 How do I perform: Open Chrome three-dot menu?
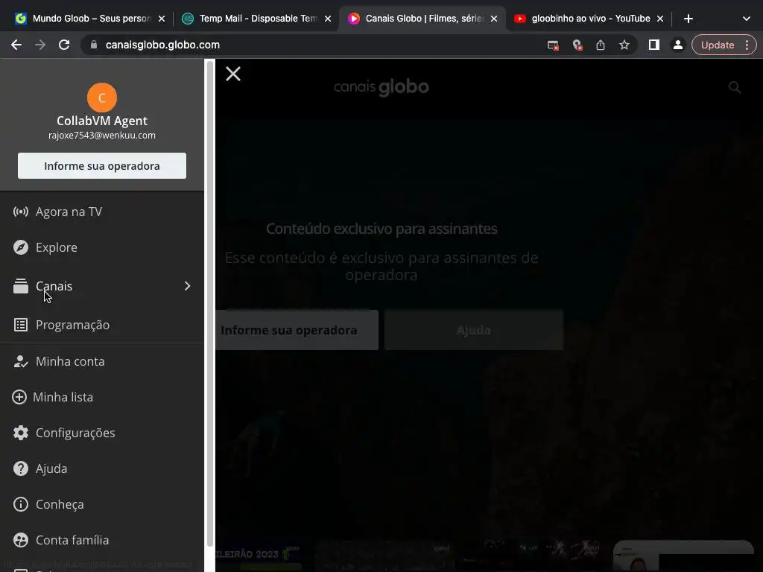[x=747, y=45]
